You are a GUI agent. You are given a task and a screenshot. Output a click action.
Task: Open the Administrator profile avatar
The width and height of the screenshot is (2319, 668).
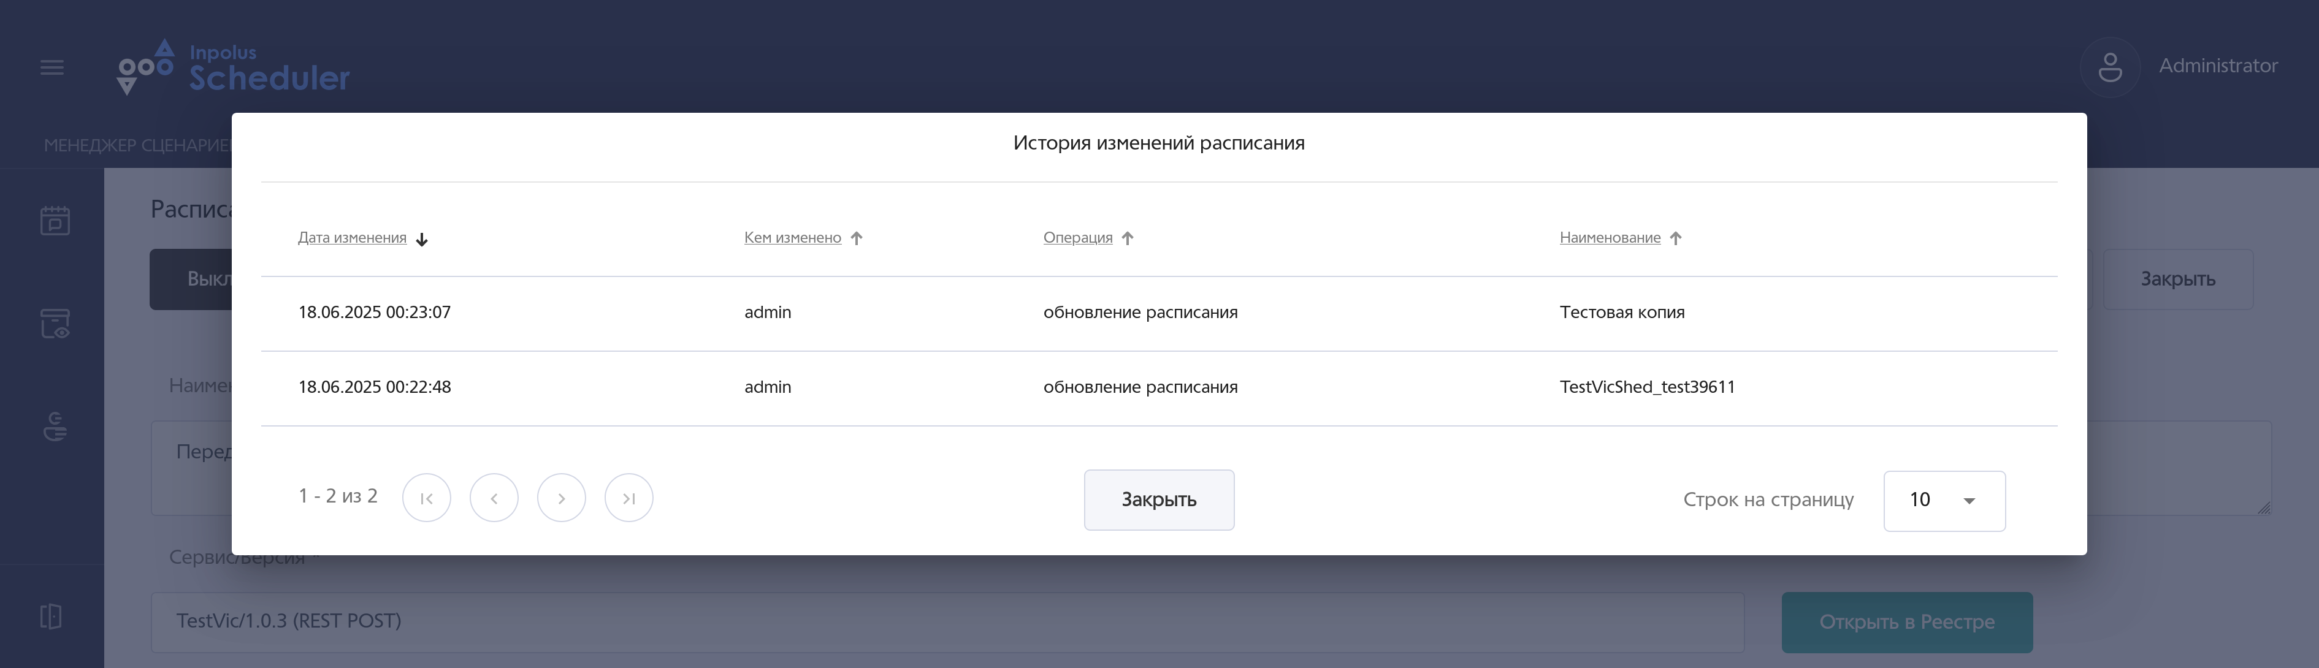coord(2110,65)
